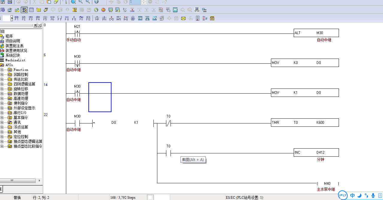Click the red stop PLC icon
383x200 pixels.
coord(103,10)
